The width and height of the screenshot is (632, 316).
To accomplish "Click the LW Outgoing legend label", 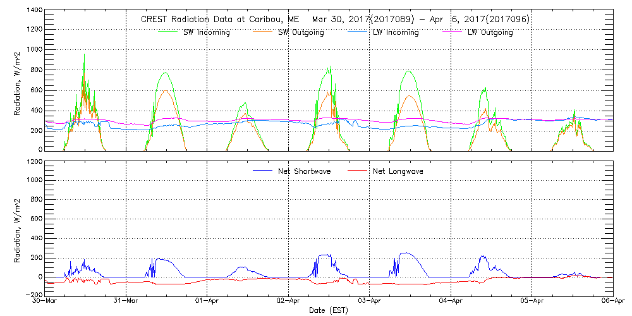I will coord(490,32).
